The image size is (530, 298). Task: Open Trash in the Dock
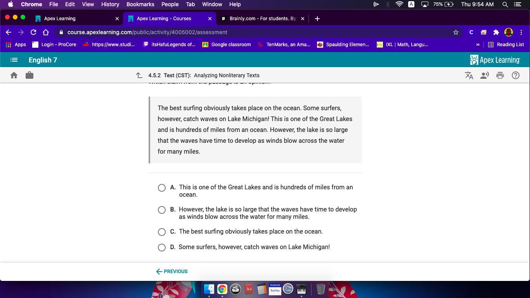[320, 289]
